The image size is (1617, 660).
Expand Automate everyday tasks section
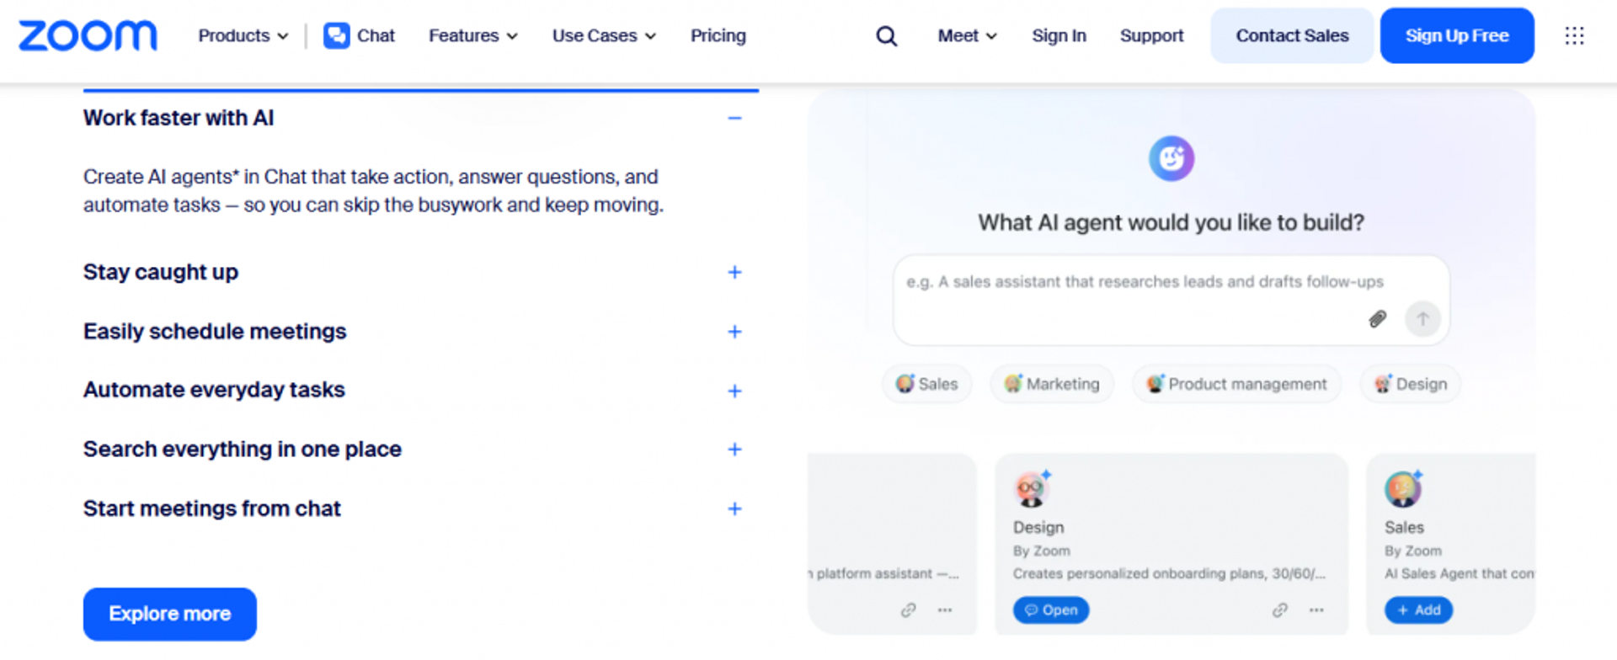[734, 391]
